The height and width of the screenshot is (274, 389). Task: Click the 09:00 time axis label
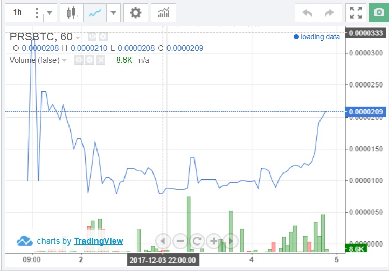coord(32,260)
